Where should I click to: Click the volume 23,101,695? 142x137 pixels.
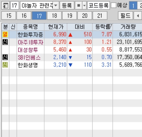[x=129, y=42]
